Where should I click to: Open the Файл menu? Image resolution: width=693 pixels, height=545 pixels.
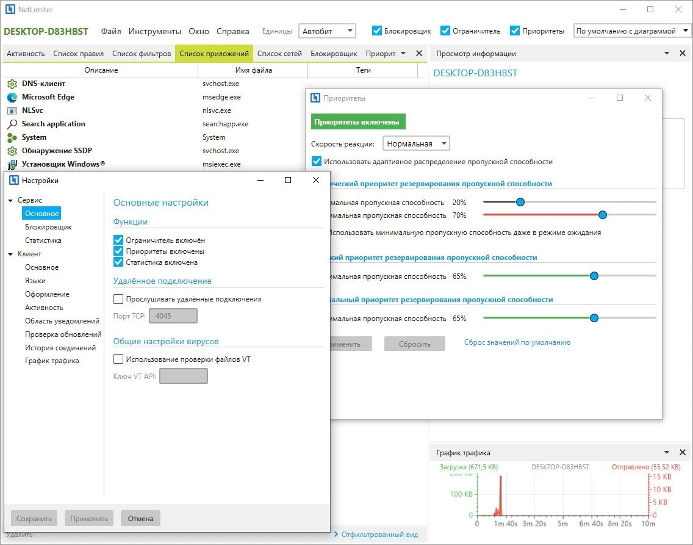pyautogui.click(x=111, y=31)
